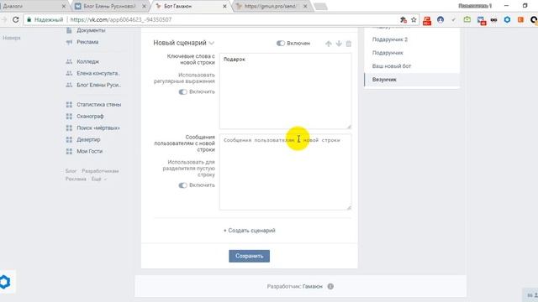Expand the Ещё menu in sidebar footer
Viewport: 538px width, 302px height.
click(x=99, y=179)
